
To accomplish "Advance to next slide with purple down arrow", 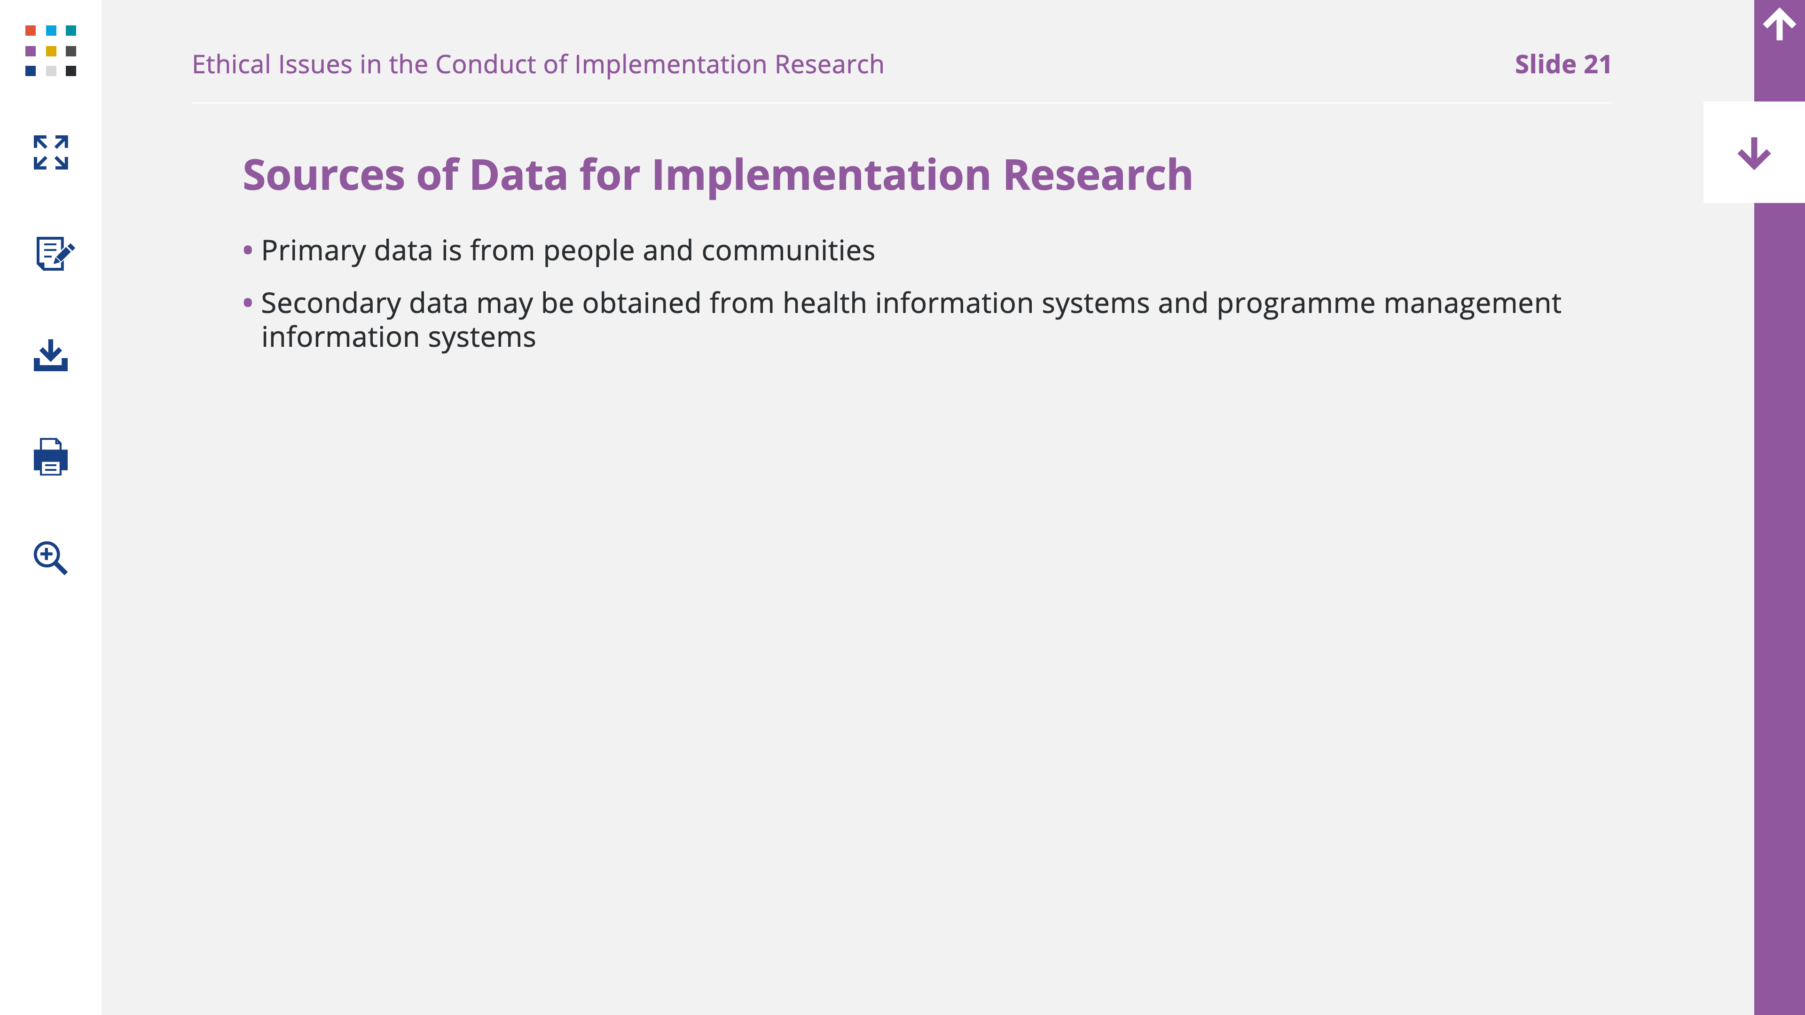I will point(1754,153).
